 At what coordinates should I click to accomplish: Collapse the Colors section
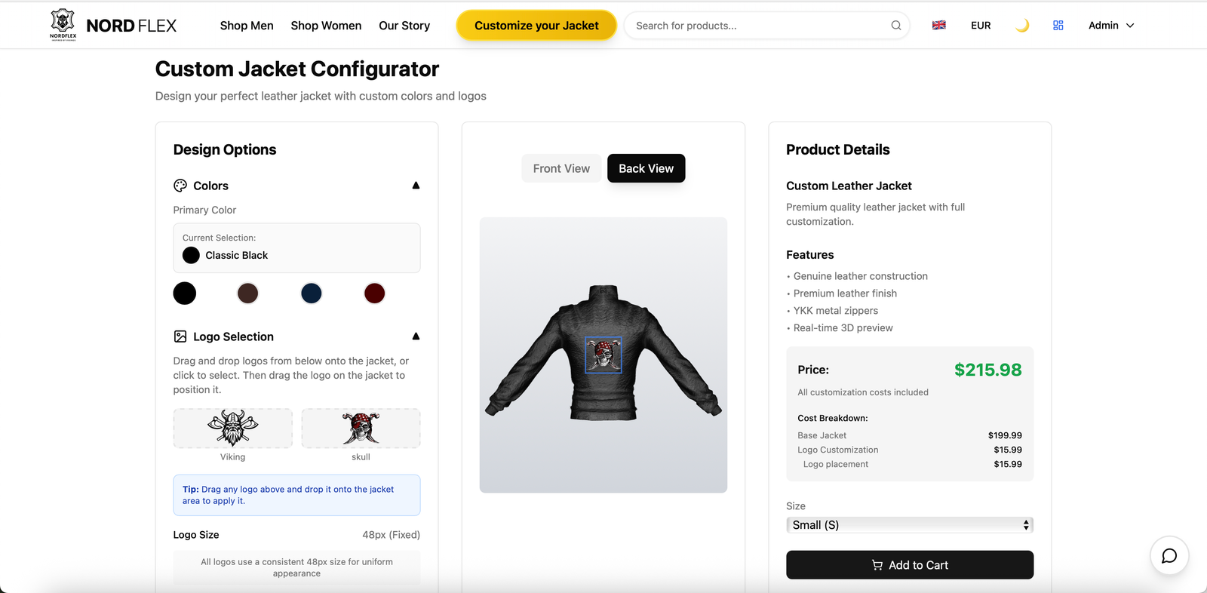416,186
